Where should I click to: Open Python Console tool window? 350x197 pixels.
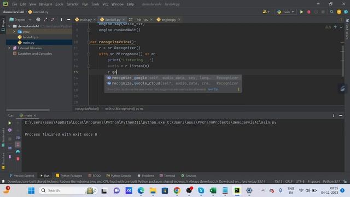119,176
